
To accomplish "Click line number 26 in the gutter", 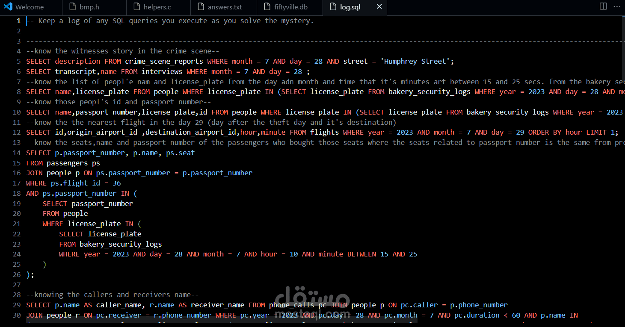I will click(x=17, y=274).
